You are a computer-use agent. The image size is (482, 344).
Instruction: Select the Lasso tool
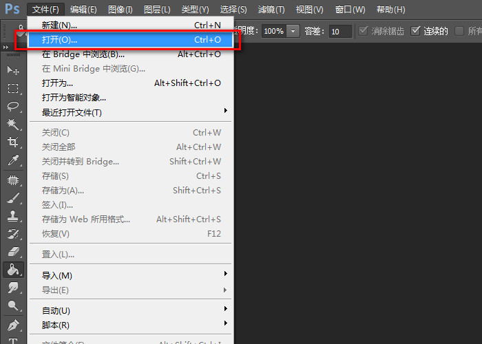click(x=13, y=106)
